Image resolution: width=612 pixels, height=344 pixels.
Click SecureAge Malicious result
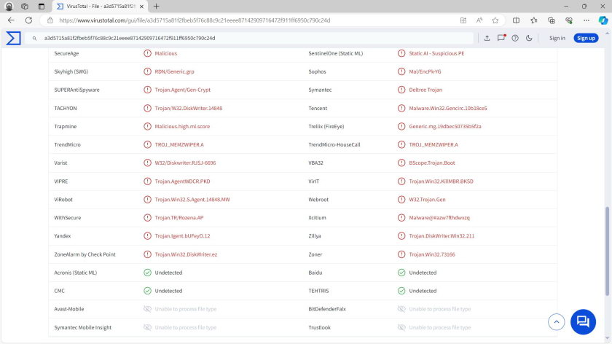click(165, 53)
